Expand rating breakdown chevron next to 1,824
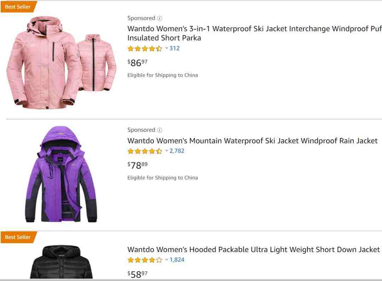Screen dimensions: 382x281 click(x=167, y=259)
